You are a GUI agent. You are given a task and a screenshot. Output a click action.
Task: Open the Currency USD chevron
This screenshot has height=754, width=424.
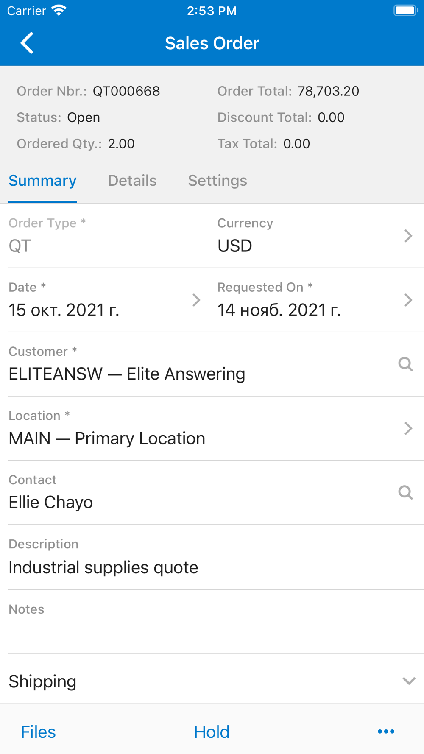point(408,236)
